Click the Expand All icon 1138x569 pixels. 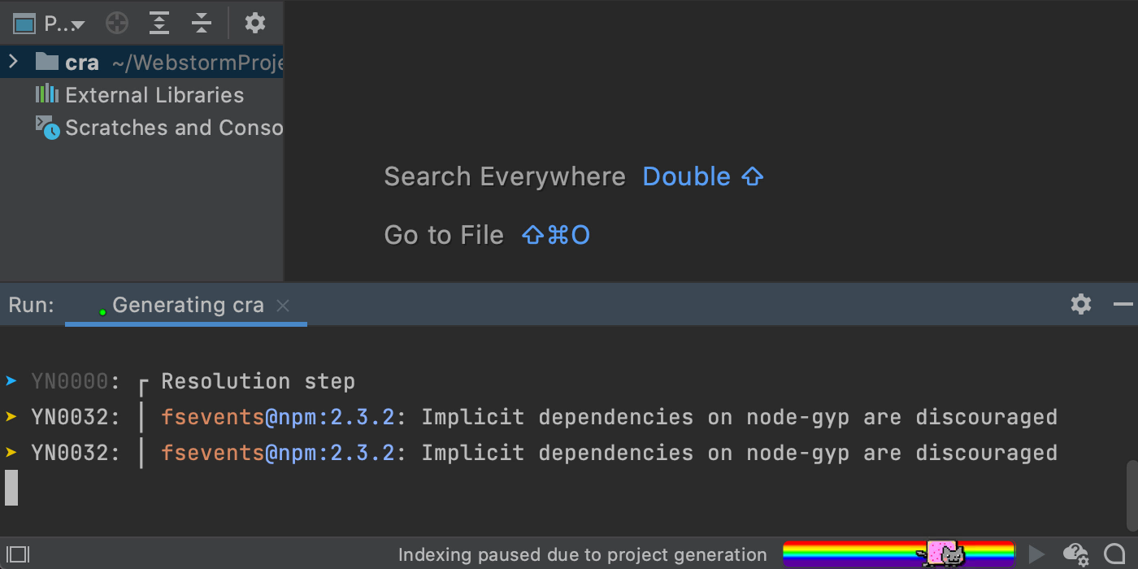click(159, 24)
